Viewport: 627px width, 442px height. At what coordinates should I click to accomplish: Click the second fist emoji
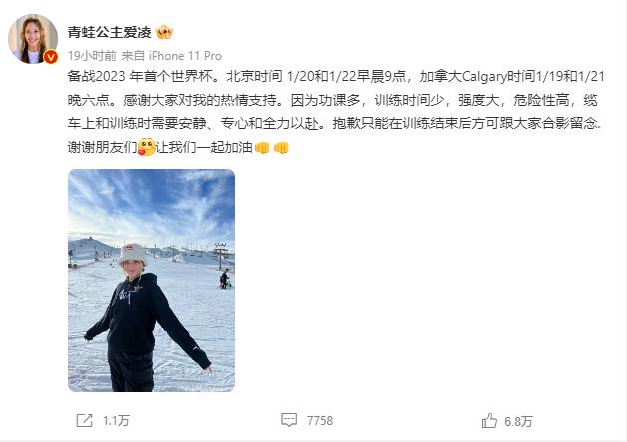tap(281, 148)
